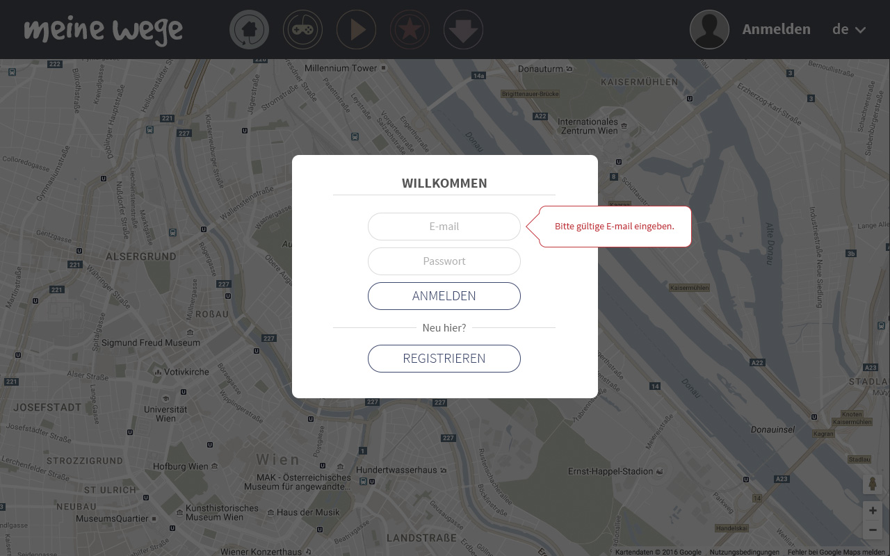Click the Millennium Tower map label
The width and height of the screenshot is (890, 556).
pos(341,68)
